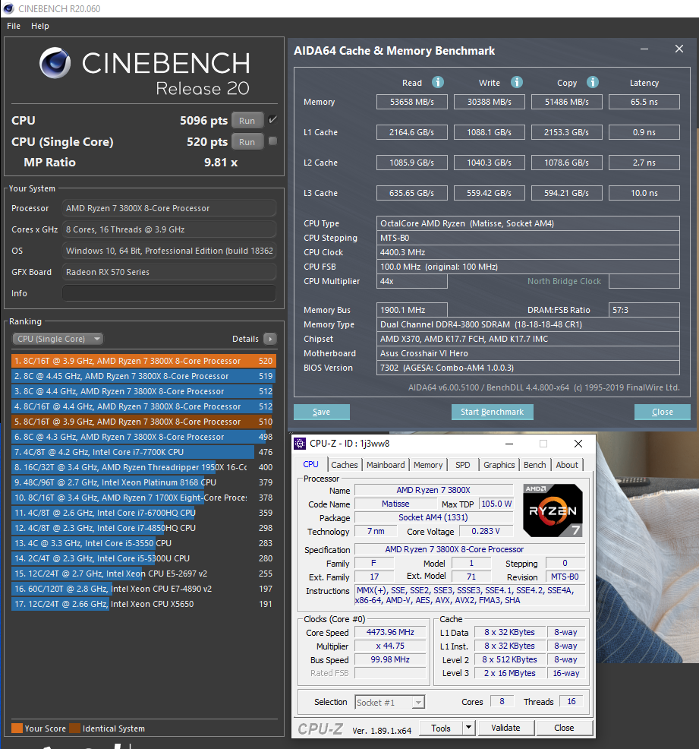This screenshot has height=749, width=699.
Task: Switch to the Bench tab in CPU-Z
Action: point(534,465)
